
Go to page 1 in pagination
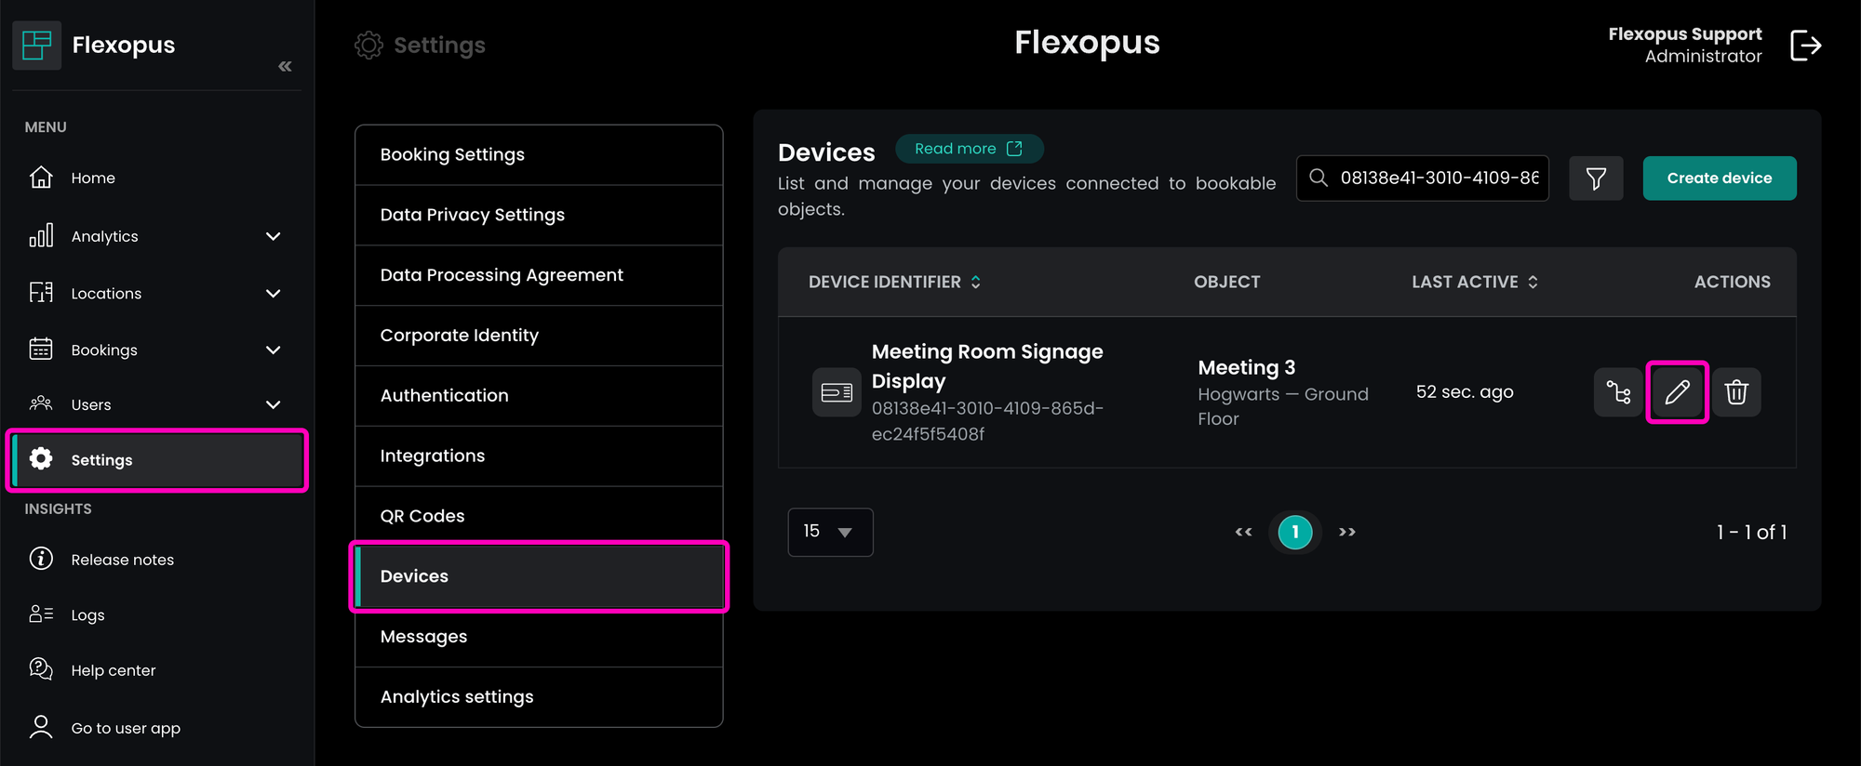(1294, 532)
